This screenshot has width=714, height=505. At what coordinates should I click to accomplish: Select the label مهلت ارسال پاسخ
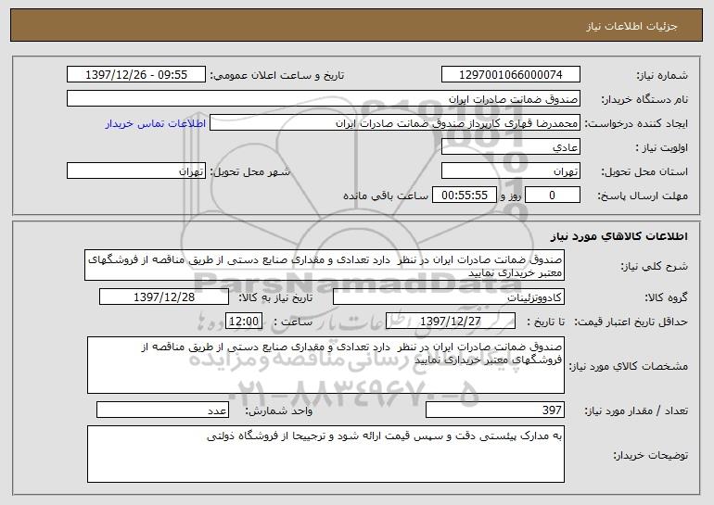643,196
